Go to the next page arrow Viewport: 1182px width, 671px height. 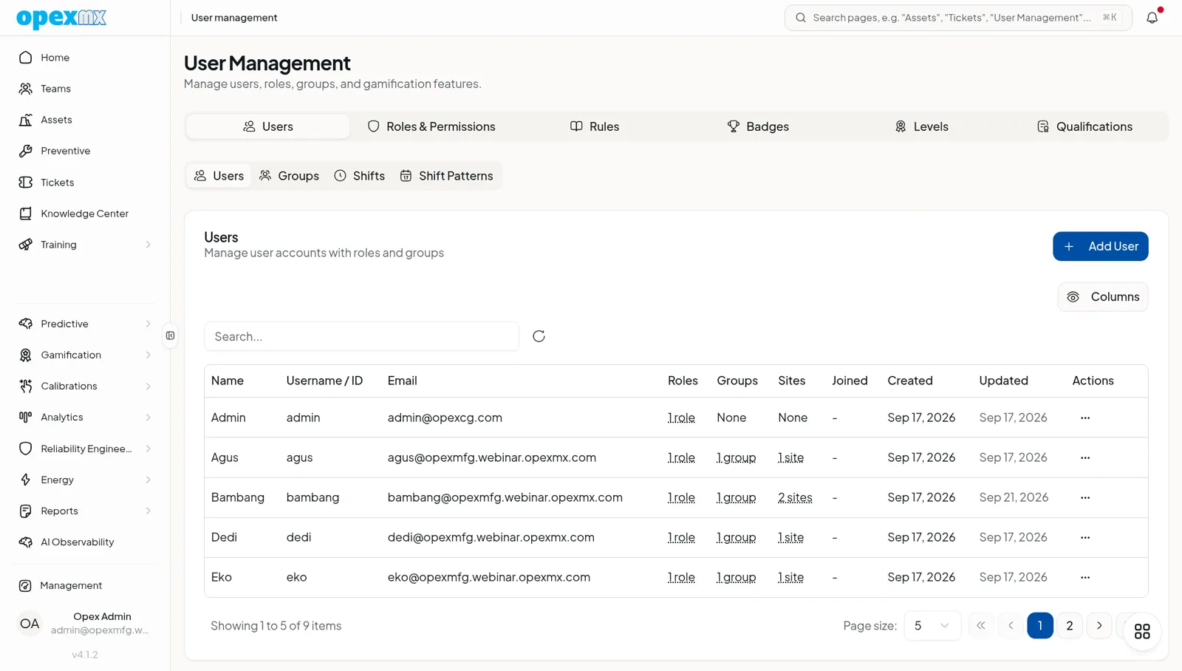(1099, 626)
